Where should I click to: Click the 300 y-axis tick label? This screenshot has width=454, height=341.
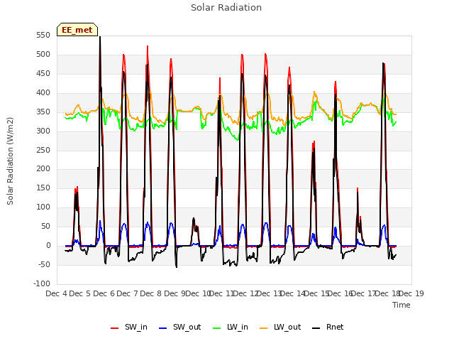[x=43, y=131]
